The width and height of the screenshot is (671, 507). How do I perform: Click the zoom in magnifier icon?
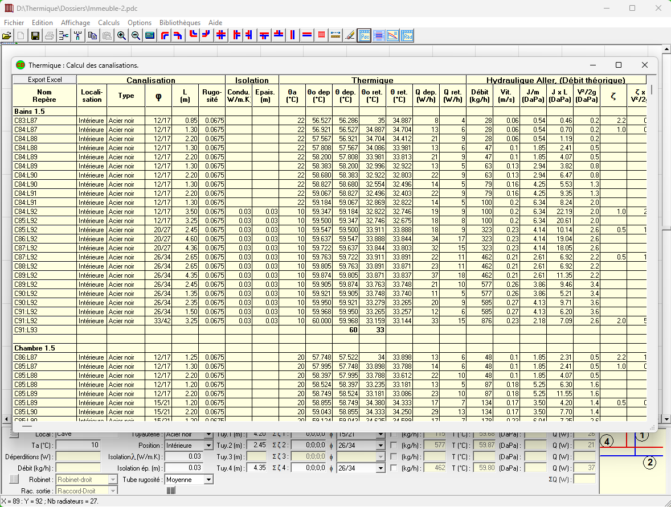[121, 35]
